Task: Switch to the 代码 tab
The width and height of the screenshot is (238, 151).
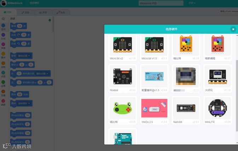Action: pyautogui.click(x=8, y=12)
